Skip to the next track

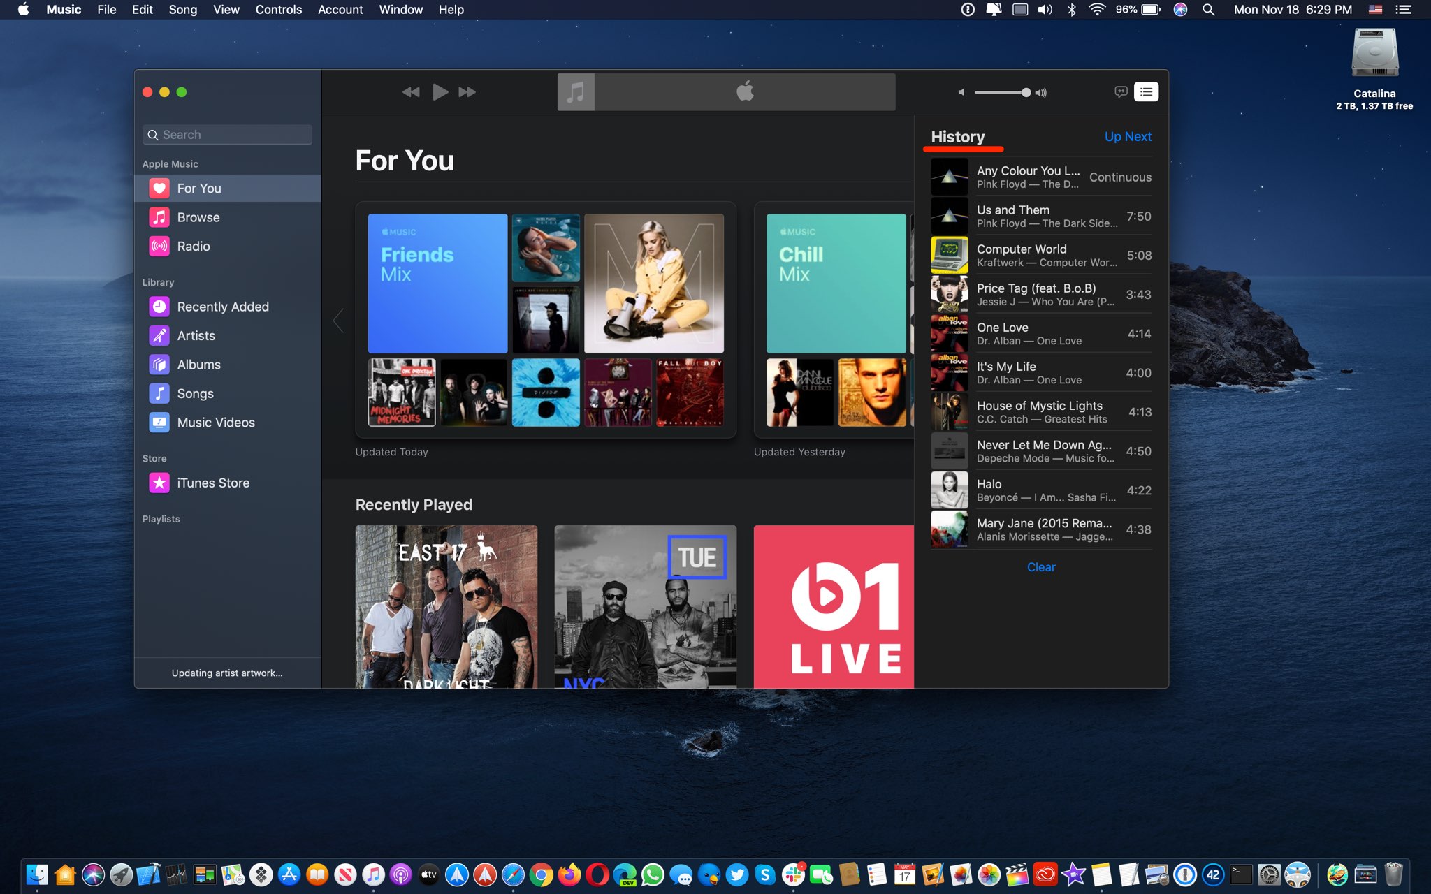tap(467, 92)
